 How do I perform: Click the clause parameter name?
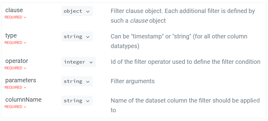[14, 10]
